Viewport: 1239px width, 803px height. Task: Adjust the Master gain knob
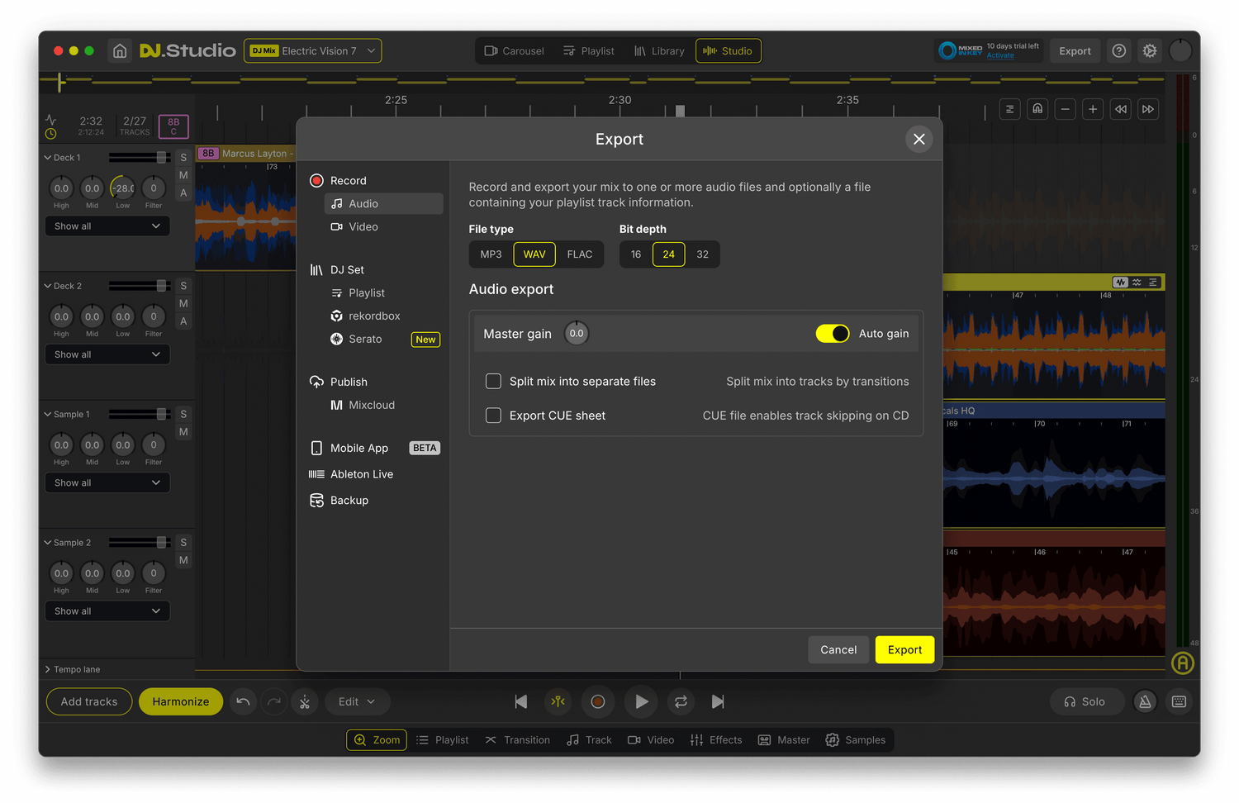pos(577,334)
